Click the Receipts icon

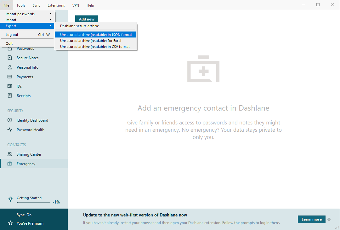click(x=10, y=95)
